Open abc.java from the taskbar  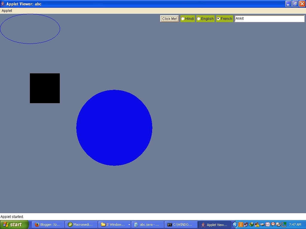[148, 225]
